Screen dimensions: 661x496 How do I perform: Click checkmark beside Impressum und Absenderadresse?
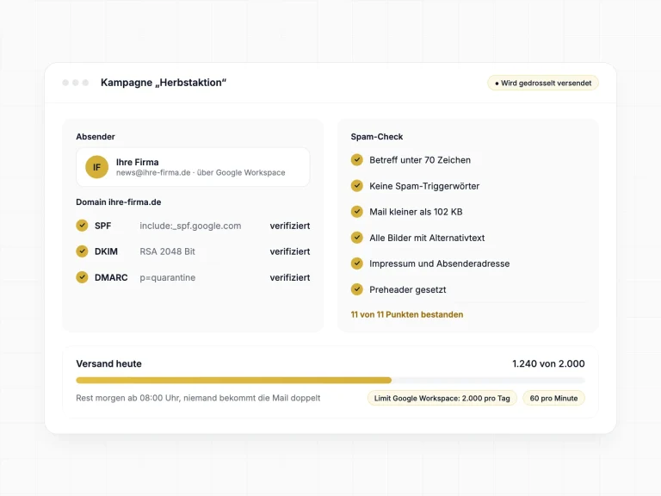pyautogui.click(x=357, y=263)
